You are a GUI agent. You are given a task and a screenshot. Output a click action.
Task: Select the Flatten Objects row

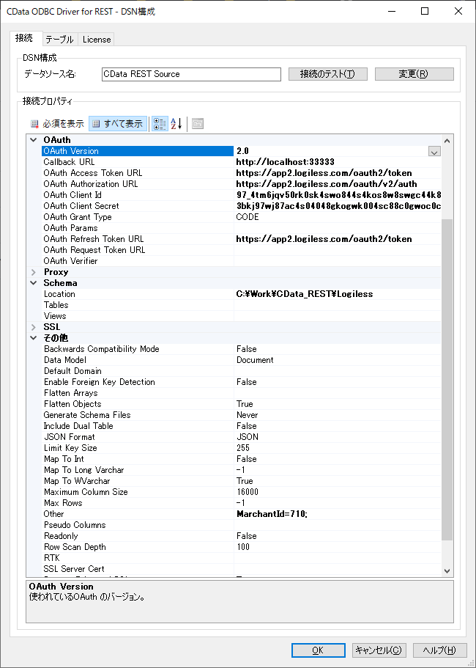242,404
